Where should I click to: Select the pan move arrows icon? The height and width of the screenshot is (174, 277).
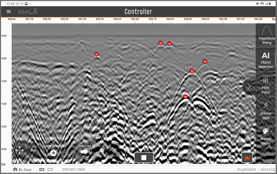[x=20, y=150]
